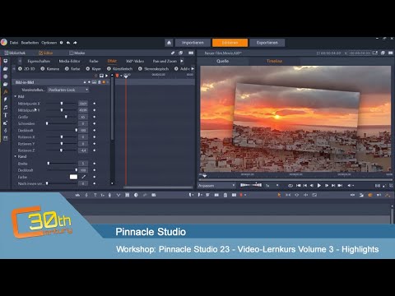
Task: Click the redo arrow in the menu bar
Action: [x=75, y=43]
